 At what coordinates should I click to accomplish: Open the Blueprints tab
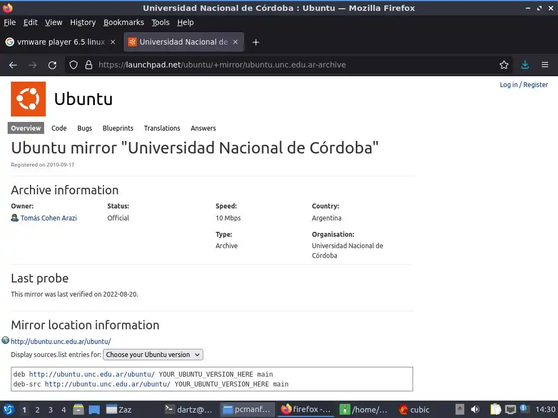coord(118,128)
